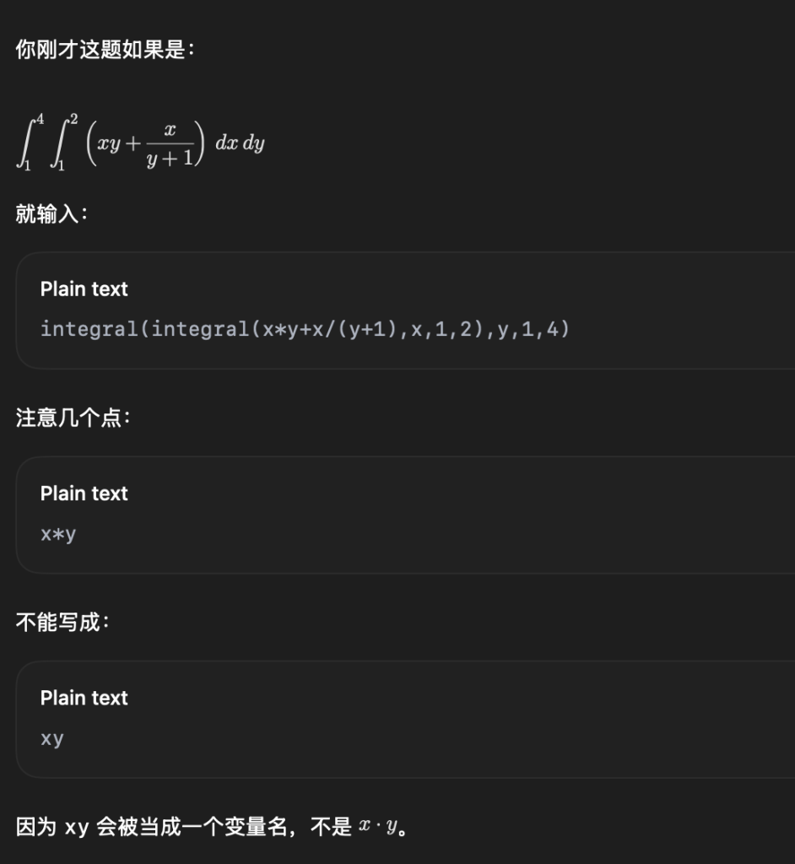Click inside the second code block box

(x=405, y=515)
